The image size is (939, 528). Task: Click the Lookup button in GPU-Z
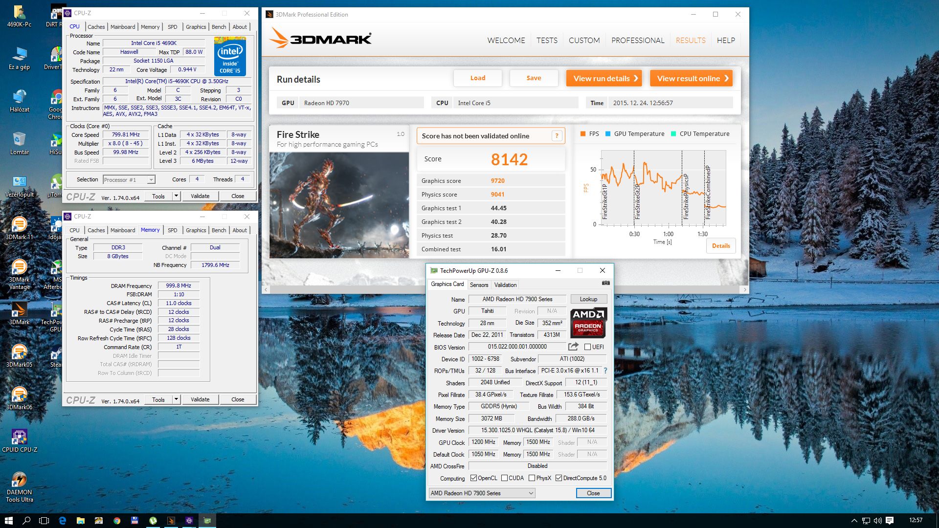(x=588, y=299)
